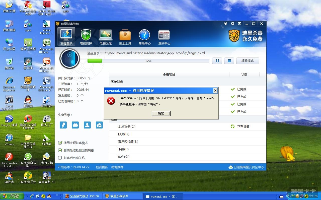Uncheck 使用变频杀毒模式 option
Viewport: 321px width, 200px height.
pyautogui.click(x=60, y=143)
